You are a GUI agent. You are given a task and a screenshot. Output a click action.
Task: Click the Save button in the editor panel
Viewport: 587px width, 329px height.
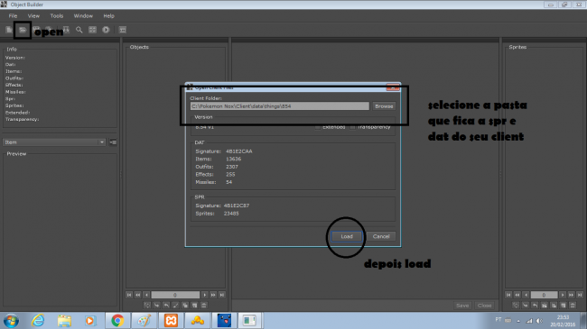click(462, 306)
